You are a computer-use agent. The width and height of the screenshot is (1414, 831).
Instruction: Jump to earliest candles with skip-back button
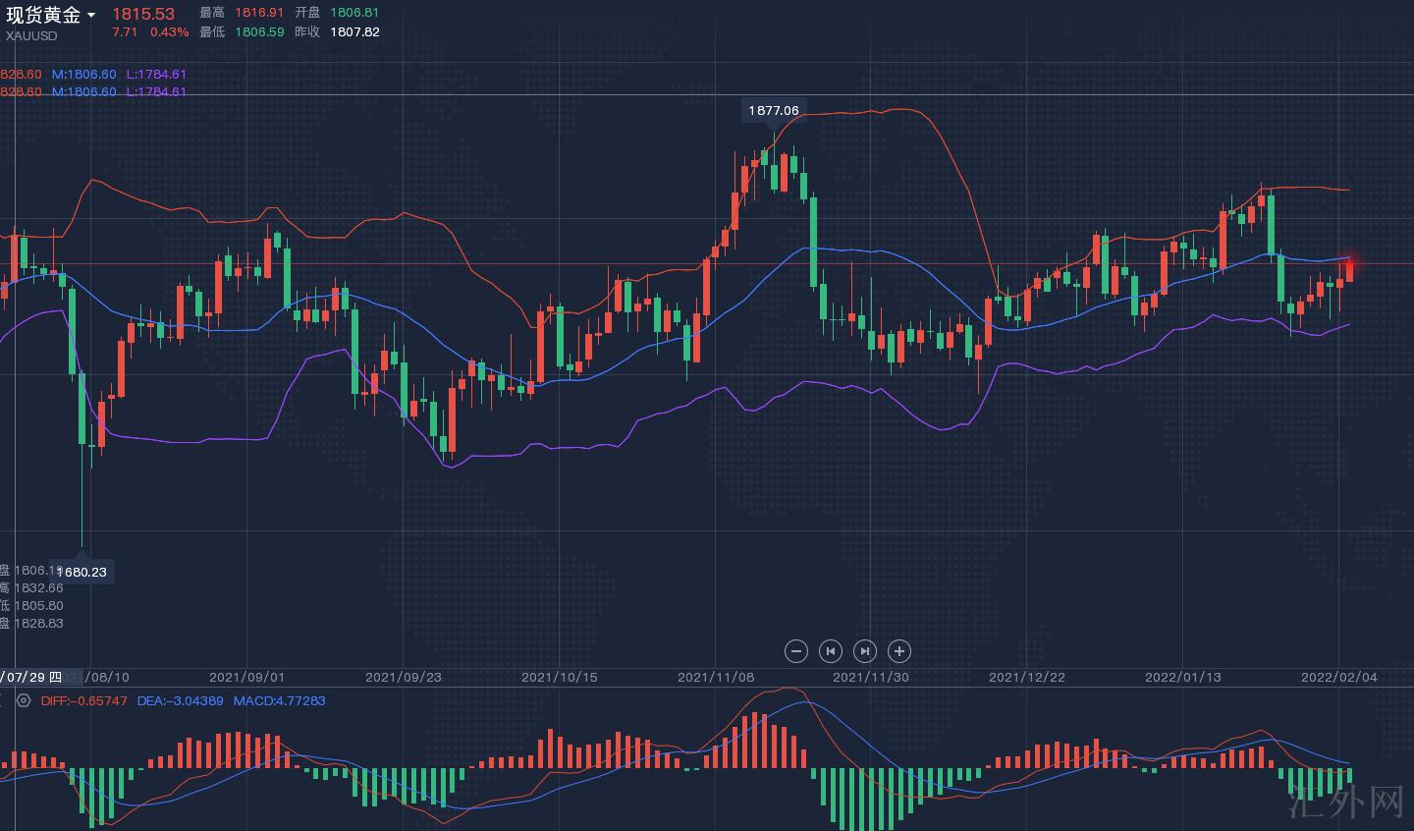pyautogui.click(x=831, y=650)
